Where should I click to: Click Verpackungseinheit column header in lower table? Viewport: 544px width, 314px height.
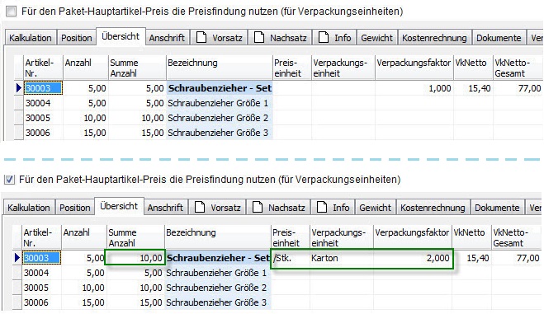pyautogui.click(x=342, y=237)
